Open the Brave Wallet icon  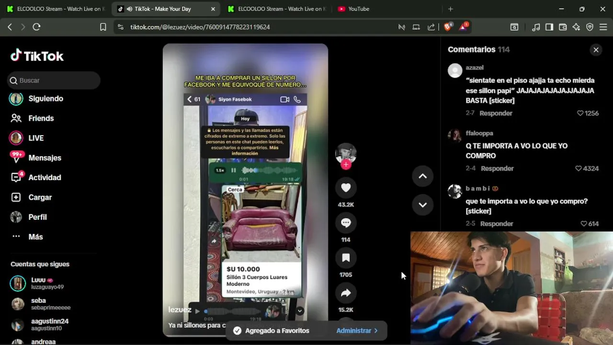563,27
